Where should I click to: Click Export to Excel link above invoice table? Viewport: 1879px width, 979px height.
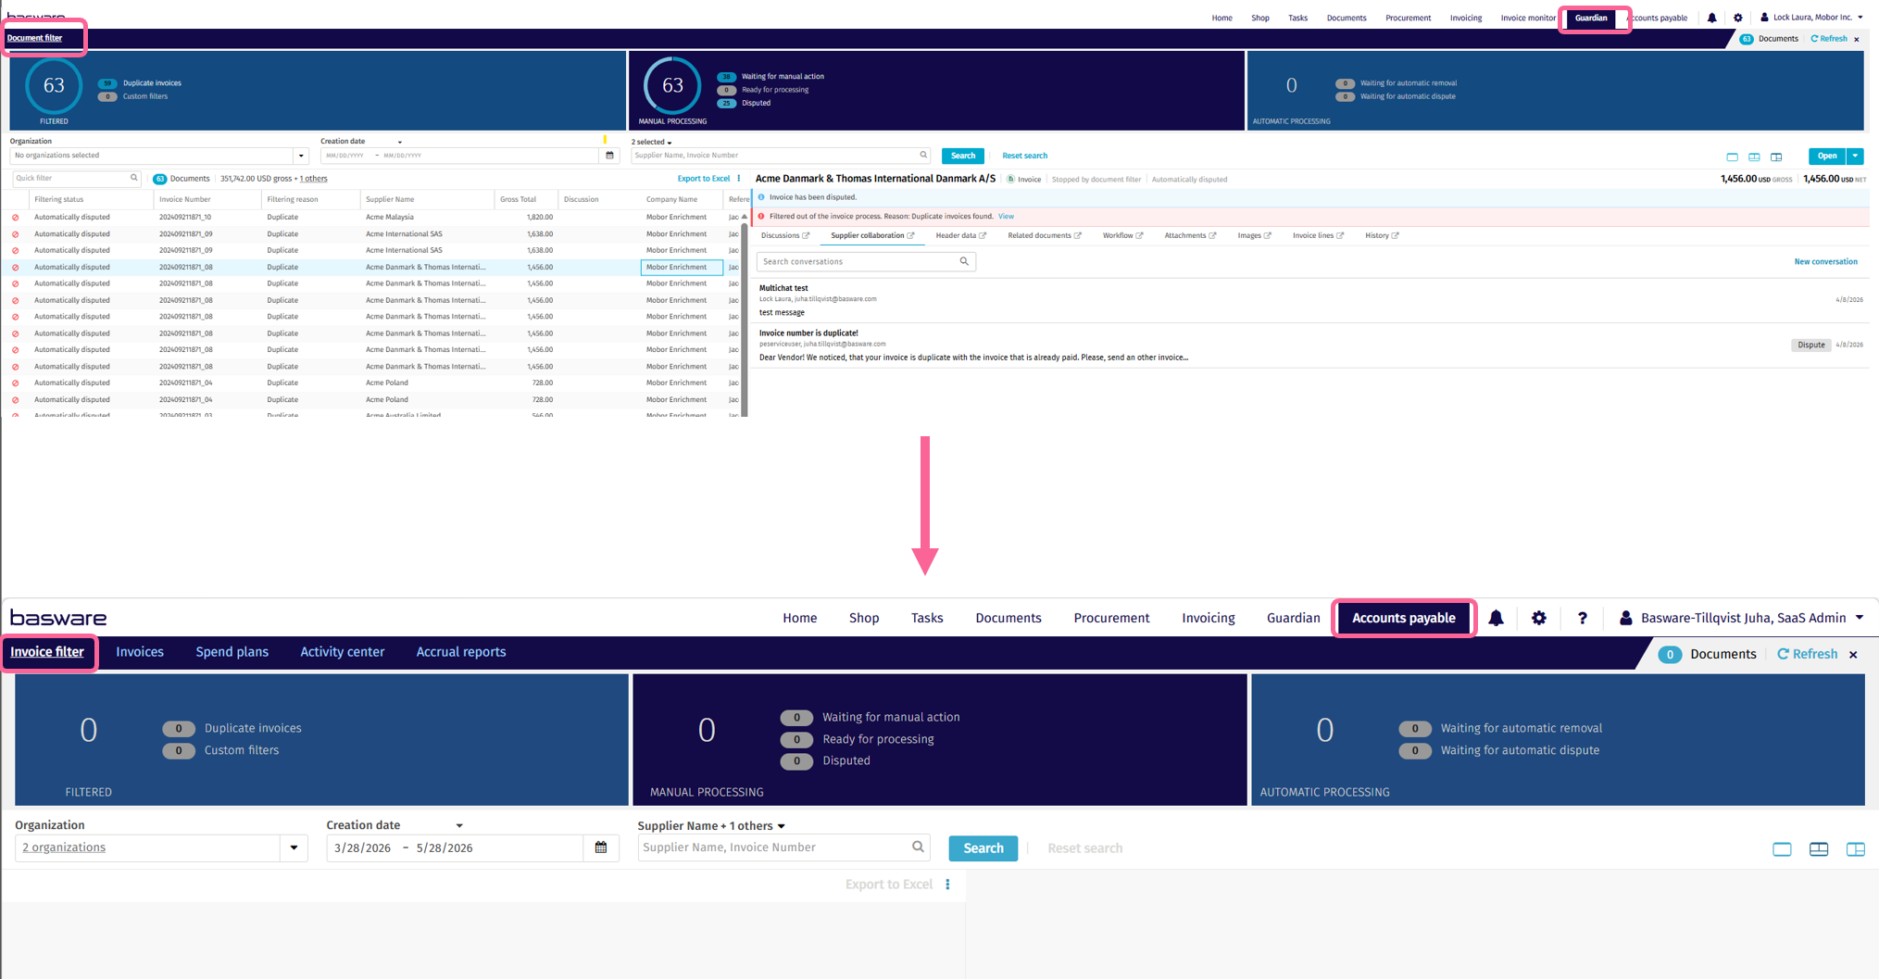[x=704, y=179]
